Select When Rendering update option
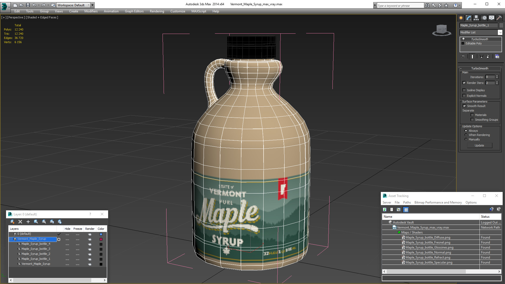Image resolution: width=505 pixels, height=284 pixels. click(x=466, y=135)
